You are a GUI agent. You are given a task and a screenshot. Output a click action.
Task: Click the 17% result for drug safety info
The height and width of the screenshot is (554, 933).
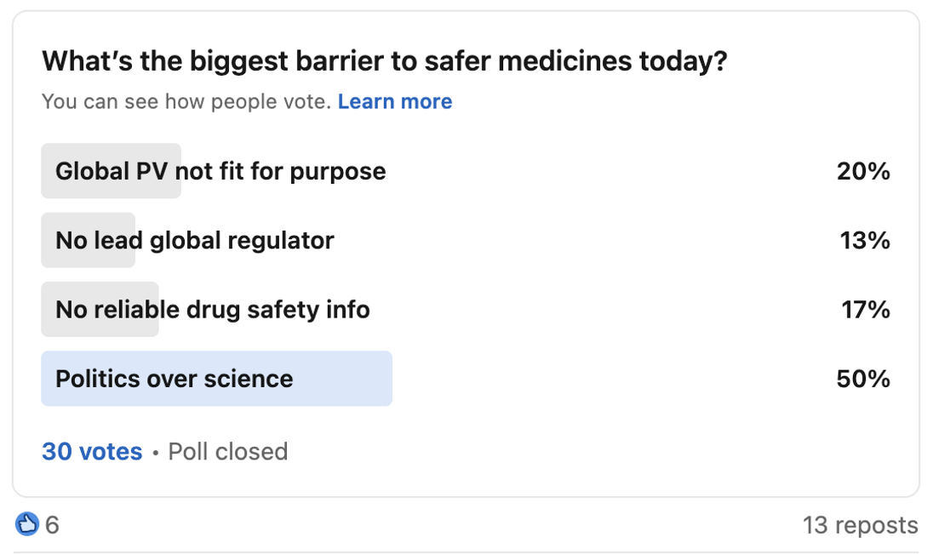click(866, 310)
